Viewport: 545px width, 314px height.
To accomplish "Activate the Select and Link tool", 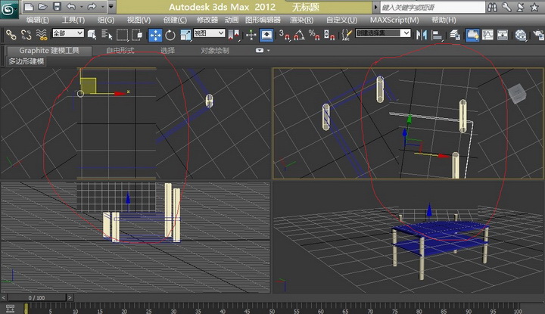I will tap(11, 35).
